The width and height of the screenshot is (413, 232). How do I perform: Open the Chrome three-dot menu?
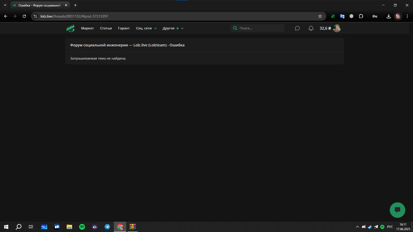point(407,16)
